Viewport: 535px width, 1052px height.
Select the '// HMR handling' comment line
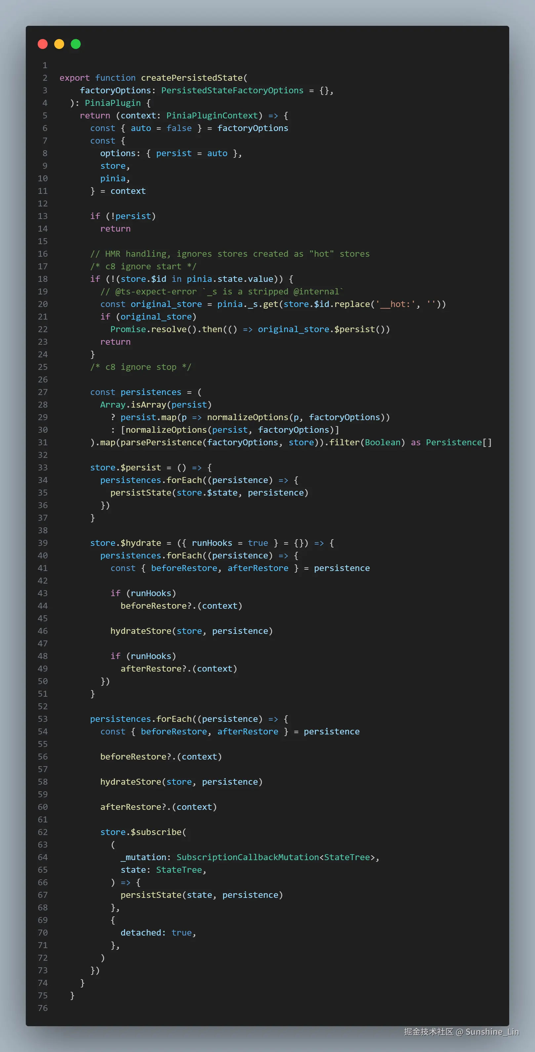tap(230, 254)
